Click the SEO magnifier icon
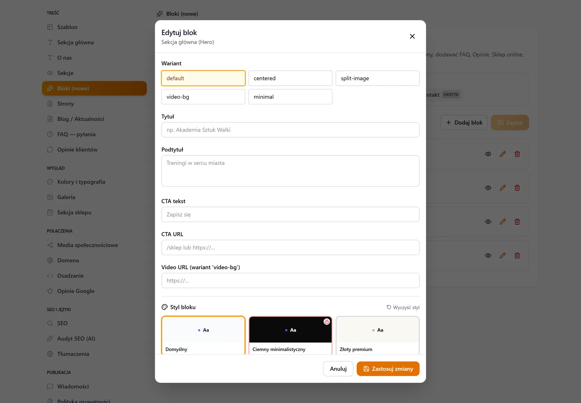This screenshot has height=403, width=581. [x=50, y=323]
